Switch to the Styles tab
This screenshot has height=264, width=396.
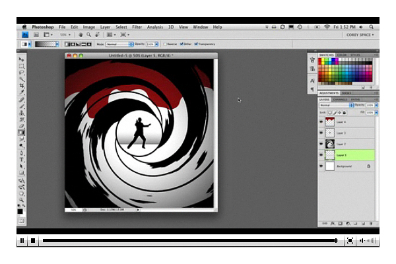(x=355, y=55)
